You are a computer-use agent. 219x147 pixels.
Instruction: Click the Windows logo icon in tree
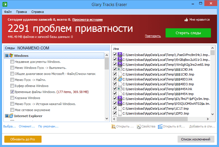(11, 56)
